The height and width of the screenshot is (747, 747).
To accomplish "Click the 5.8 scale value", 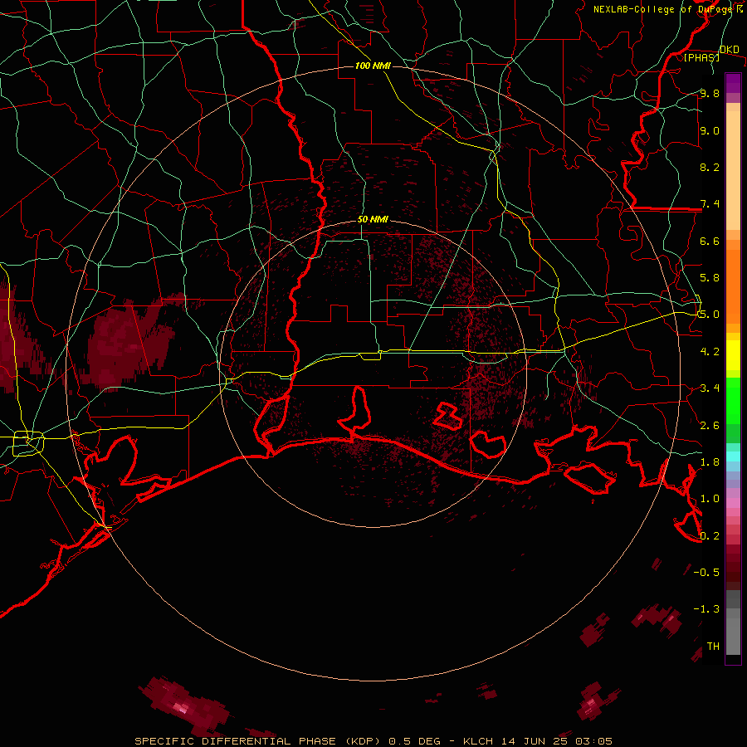I will [710, 278].
